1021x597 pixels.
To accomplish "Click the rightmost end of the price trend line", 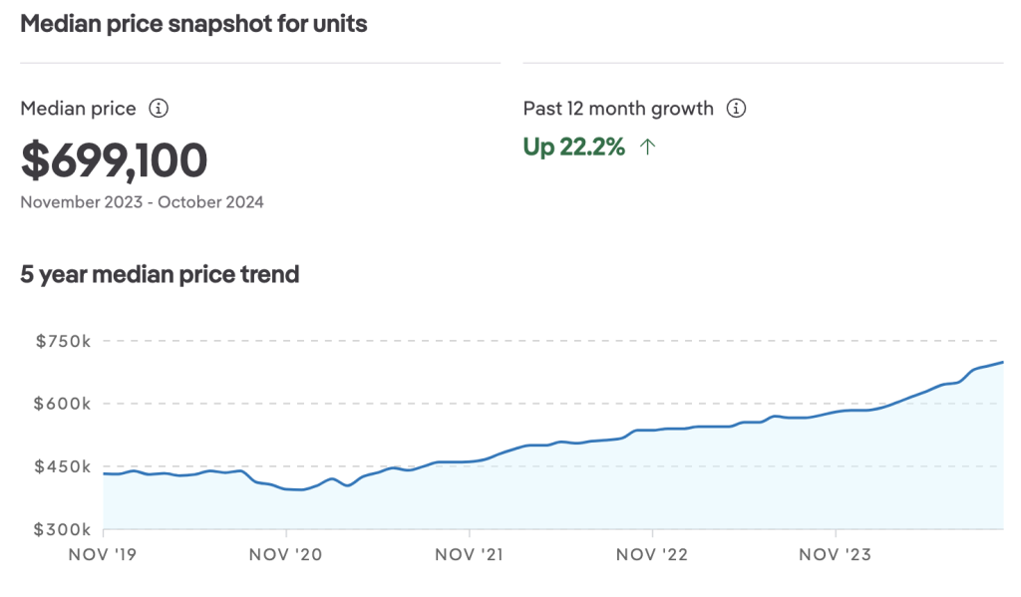I will (1001, 362).
